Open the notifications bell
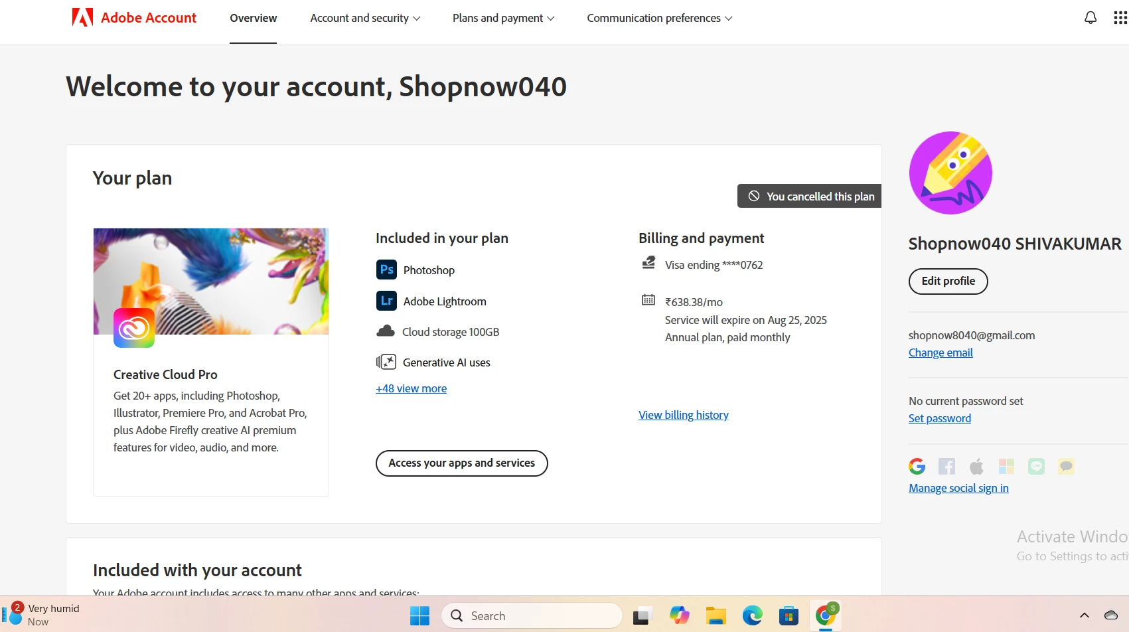The height and width of the screenshot is (632, 1129). 1091,18
